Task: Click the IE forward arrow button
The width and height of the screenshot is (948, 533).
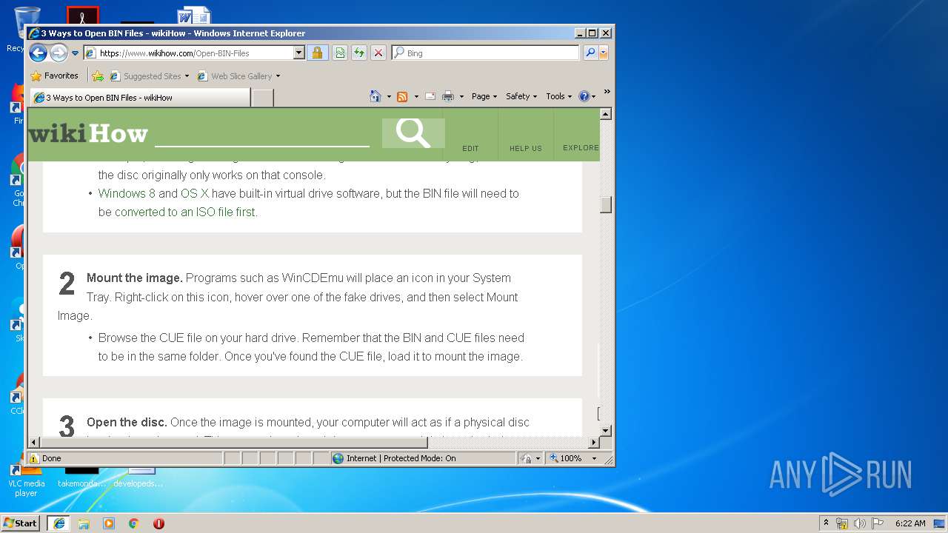Action: 59,53
